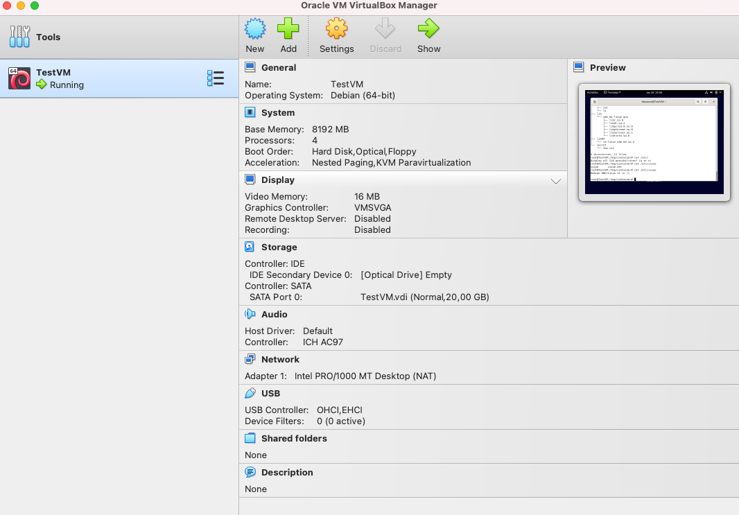This screenshot has height=515, width=739.
Task: Open the General section heading link
Action: click(279, 67)
